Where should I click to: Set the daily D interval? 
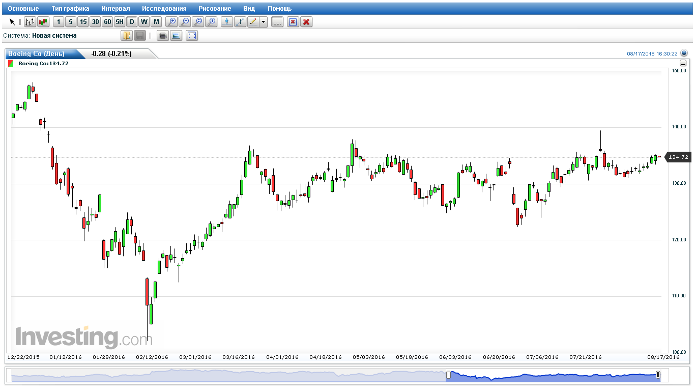(132, 22)
